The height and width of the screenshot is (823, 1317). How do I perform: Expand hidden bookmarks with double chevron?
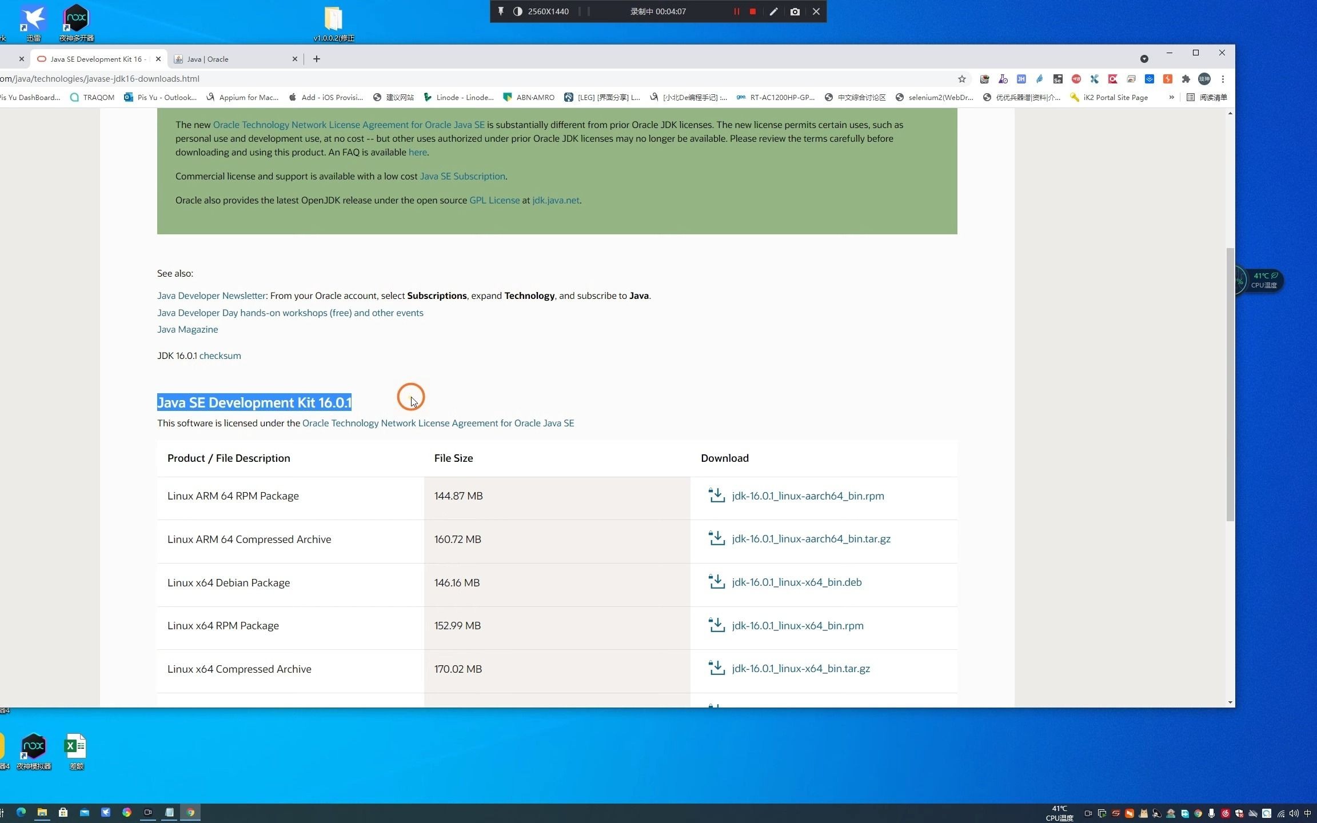point(1171,97)
